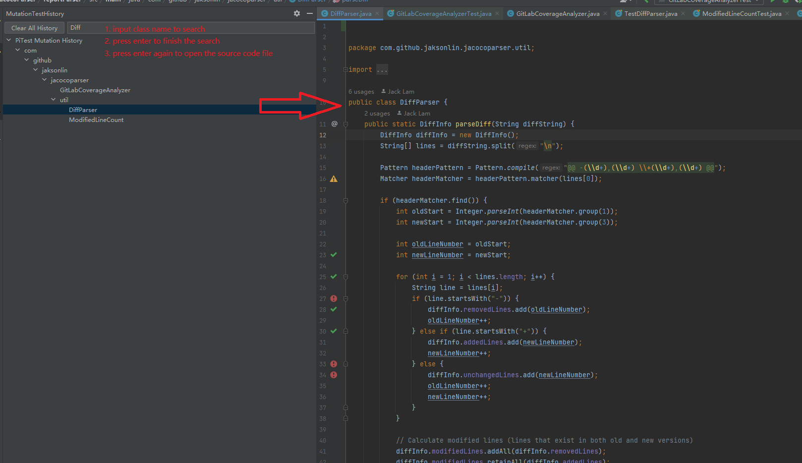Click green check gutter icon on line 28

click(x=334, y=309)
